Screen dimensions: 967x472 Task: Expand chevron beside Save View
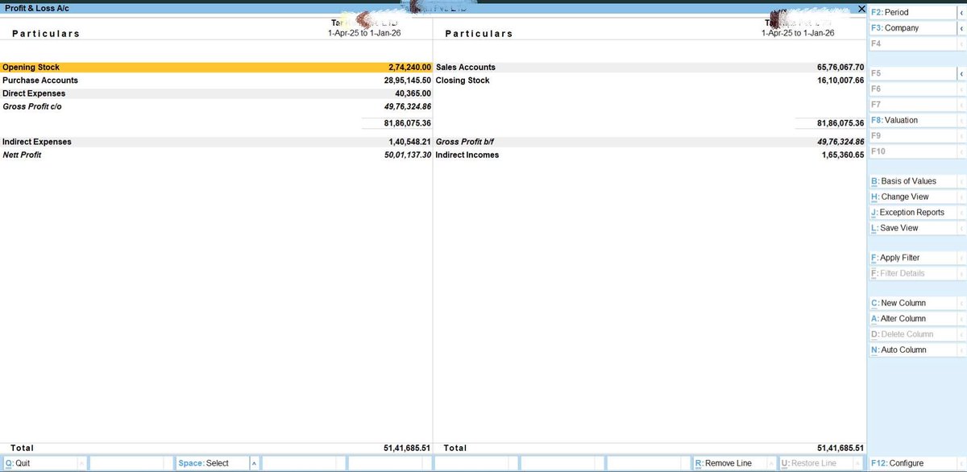(961, 228)
